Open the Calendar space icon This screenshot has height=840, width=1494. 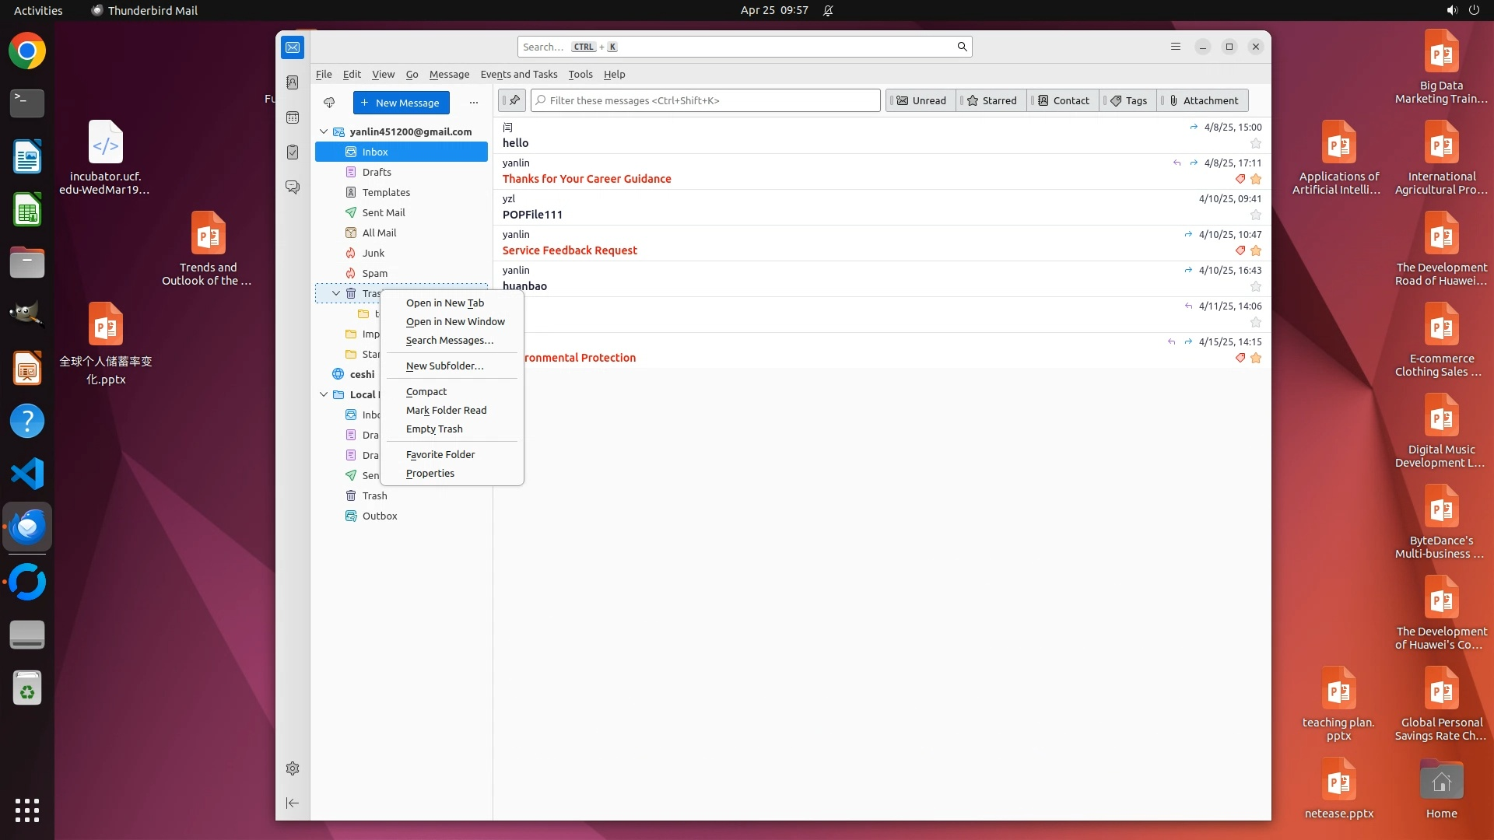click(x=293, y=117)
